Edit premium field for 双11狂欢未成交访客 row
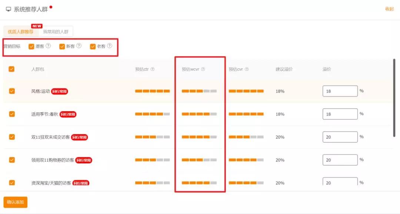This screenshot has width=400, height=214. point(340,137)
